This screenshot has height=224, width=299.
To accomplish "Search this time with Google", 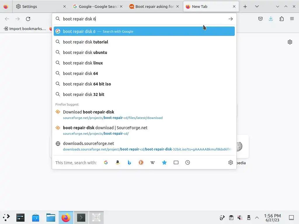I will (x=106, y=162).
